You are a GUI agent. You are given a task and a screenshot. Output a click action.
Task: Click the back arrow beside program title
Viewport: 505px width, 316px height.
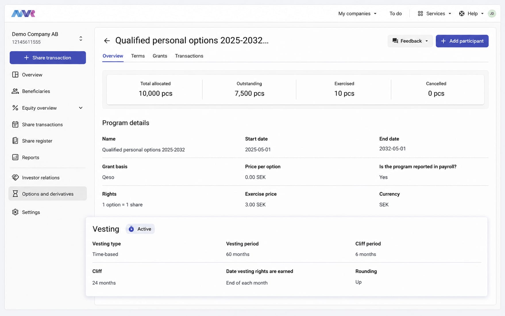pos(107,41)
